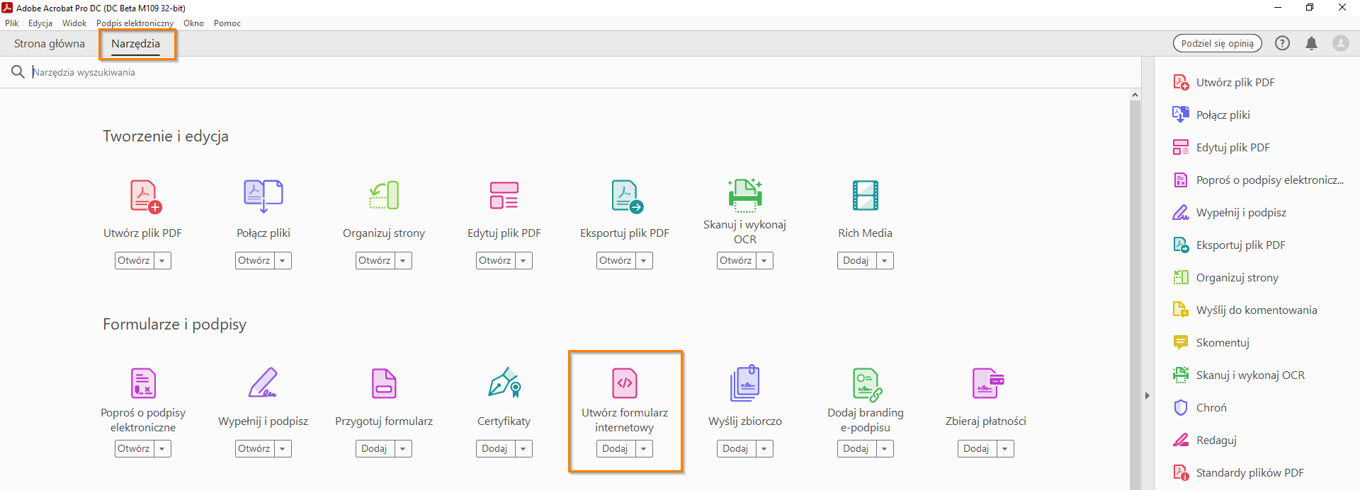Click Otwórz under Skanuj i wykonaj OCR

coord(736,261)
